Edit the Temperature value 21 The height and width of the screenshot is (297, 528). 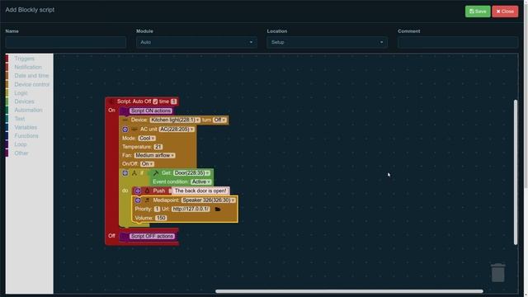click(x=158, y=147)
